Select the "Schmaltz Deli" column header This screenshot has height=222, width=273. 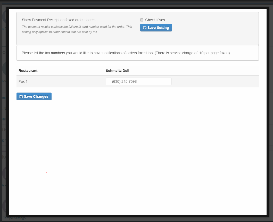[117, 70]
